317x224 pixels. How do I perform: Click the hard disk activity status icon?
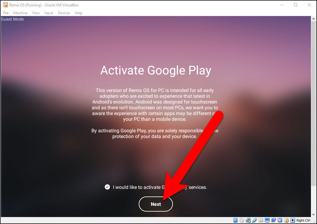coord(235,220)
